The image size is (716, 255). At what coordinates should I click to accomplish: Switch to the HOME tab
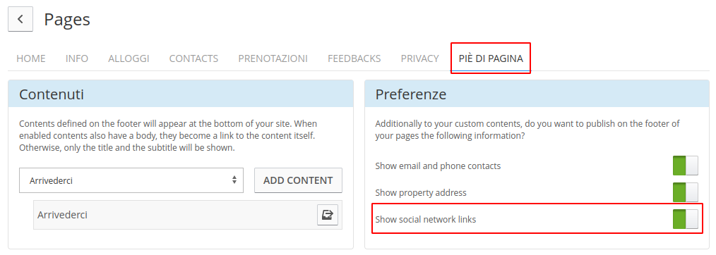tap(31, 58)
